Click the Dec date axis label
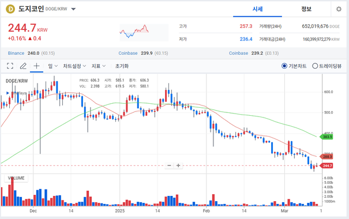The width and height of the screenshot is (349, 219). pos(33,211)
